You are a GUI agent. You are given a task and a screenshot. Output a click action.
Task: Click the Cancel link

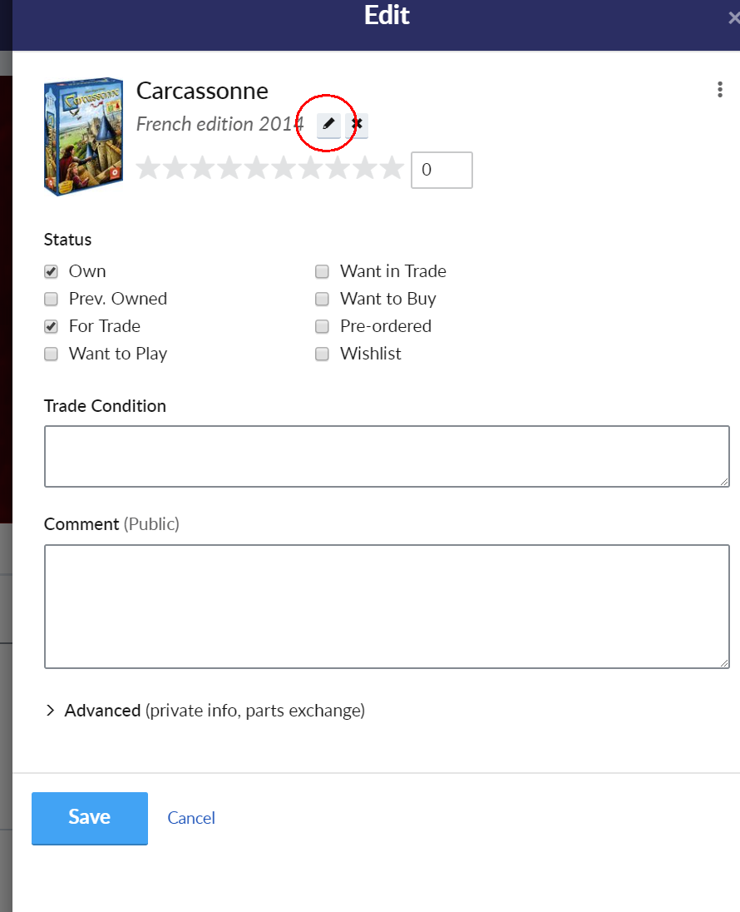[x=191, y=818]
